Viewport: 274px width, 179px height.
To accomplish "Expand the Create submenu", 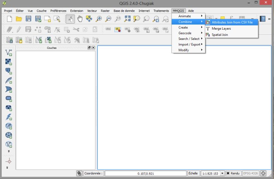I will [x=188, y=28].
